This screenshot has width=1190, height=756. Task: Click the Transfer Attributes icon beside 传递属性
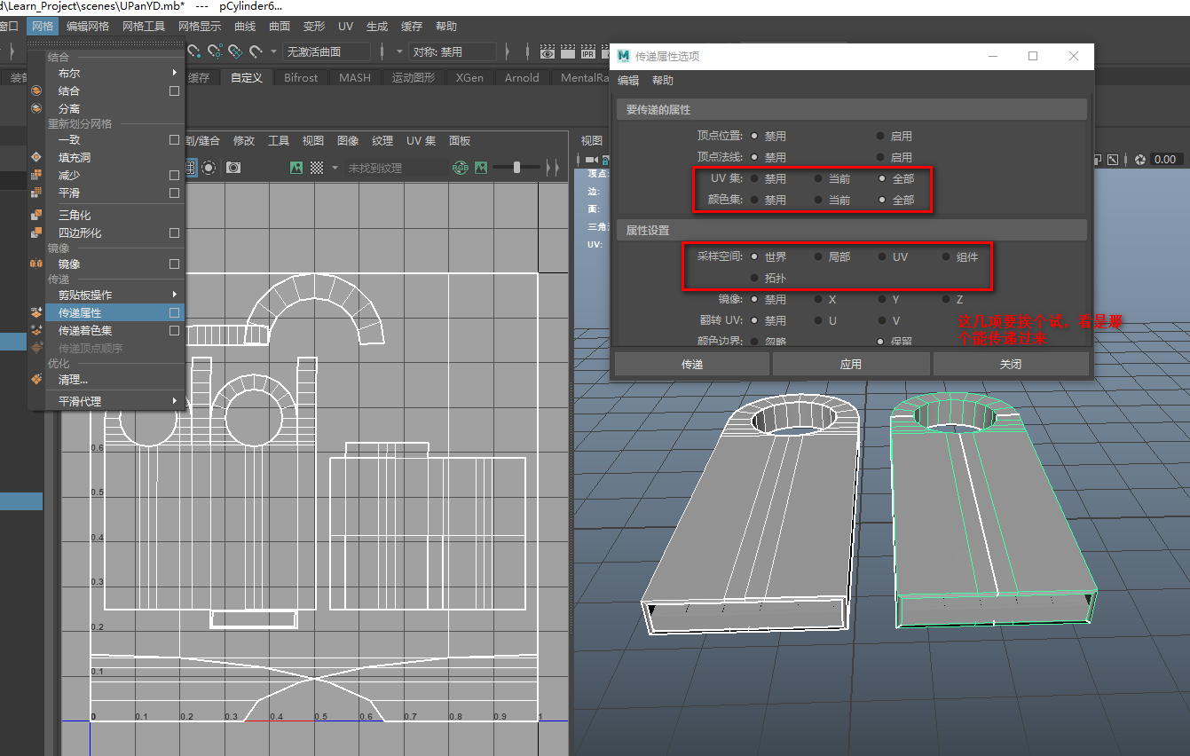(36, 312)
